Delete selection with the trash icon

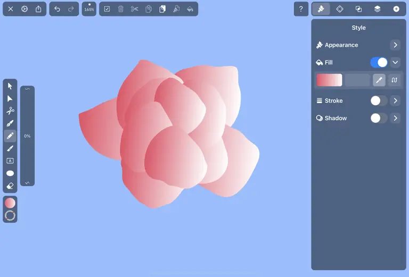121,9
